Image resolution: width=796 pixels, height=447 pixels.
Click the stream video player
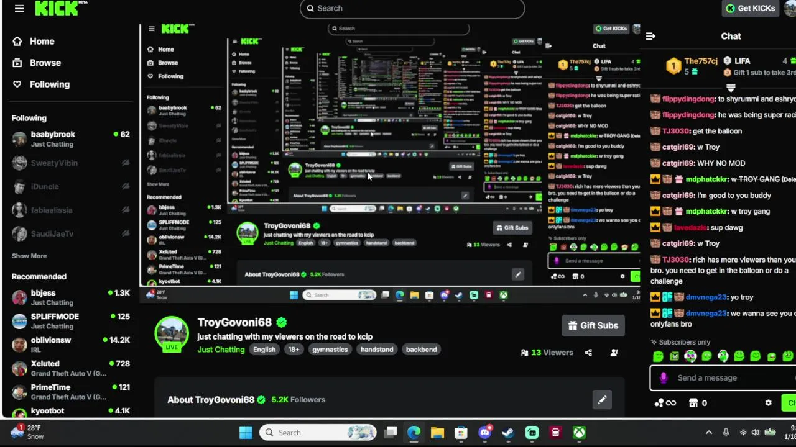390,163
